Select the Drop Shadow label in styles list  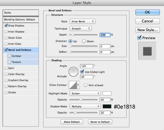tap(16, 26)
